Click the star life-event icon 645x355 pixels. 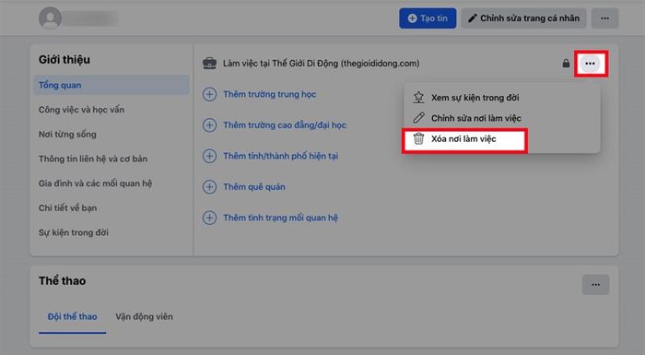point(418,97)
